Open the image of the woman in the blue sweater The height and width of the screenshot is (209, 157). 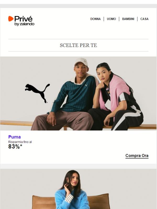click(78, 189)
